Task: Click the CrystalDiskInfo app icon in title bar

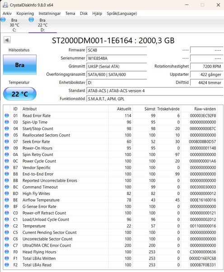Action: pos(5,5)
